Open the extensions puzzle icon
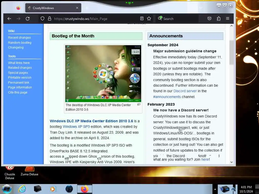Screen dimensions: 259x194 [x=219, y=18]
